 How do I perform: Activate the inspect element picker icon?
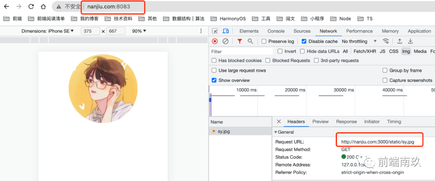click(215, 31)
